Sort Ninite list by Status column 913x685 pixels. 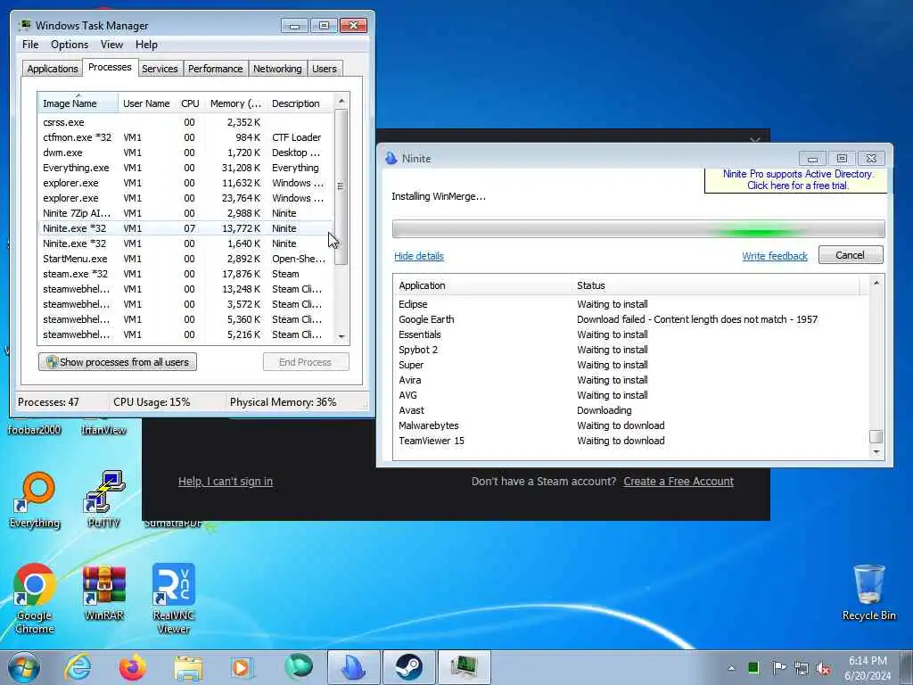[x=717, y=285]
